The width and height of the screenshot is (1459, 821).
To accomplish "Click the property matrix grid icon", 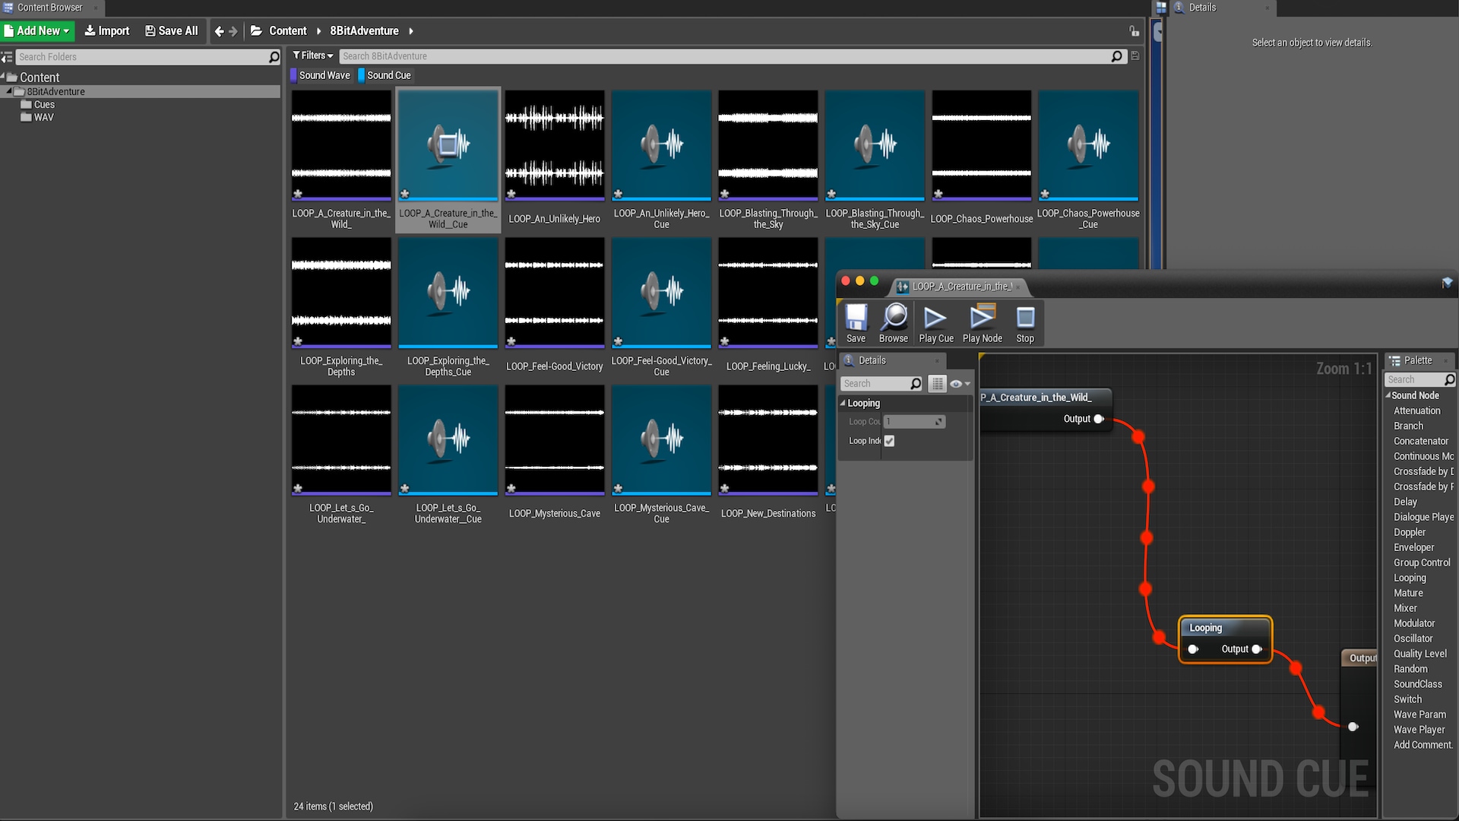I will point(937,384).
